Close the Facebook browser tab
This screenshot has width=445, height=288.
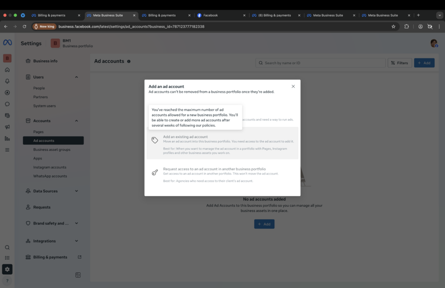244,15
